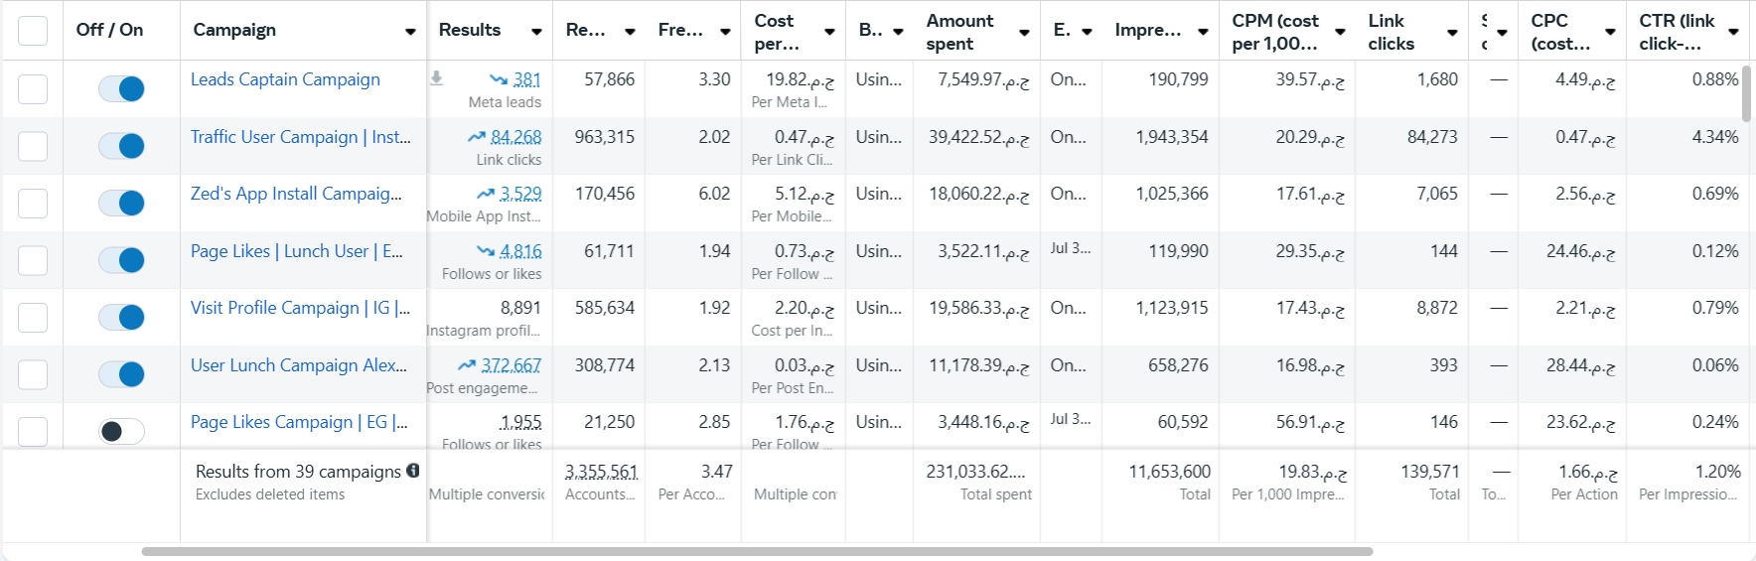Image resolution: width=1756 pixels, height=561 pixels.
Task: Open the Results column dropdown arrow
Action: point(536,32)
